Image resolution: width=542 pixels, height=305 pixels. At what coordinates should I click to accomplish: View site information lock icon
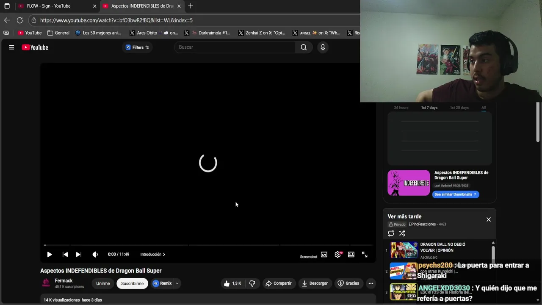pos(34,20)
